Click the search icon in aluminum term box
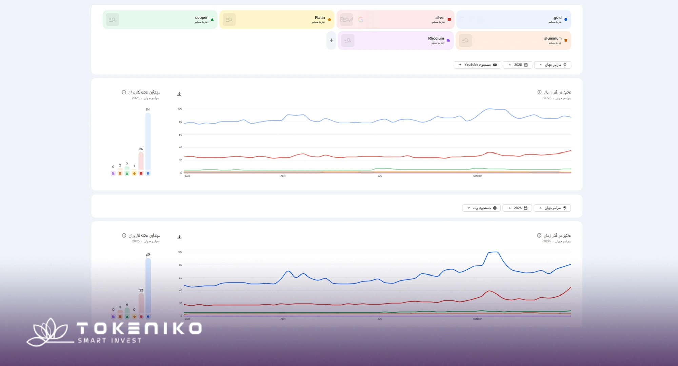678x366 pixels. pyautogui.click(x=465, y=40)
